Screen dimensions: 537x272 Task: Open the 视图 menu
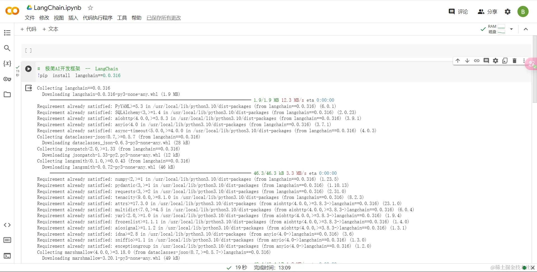tap(59, 18)
